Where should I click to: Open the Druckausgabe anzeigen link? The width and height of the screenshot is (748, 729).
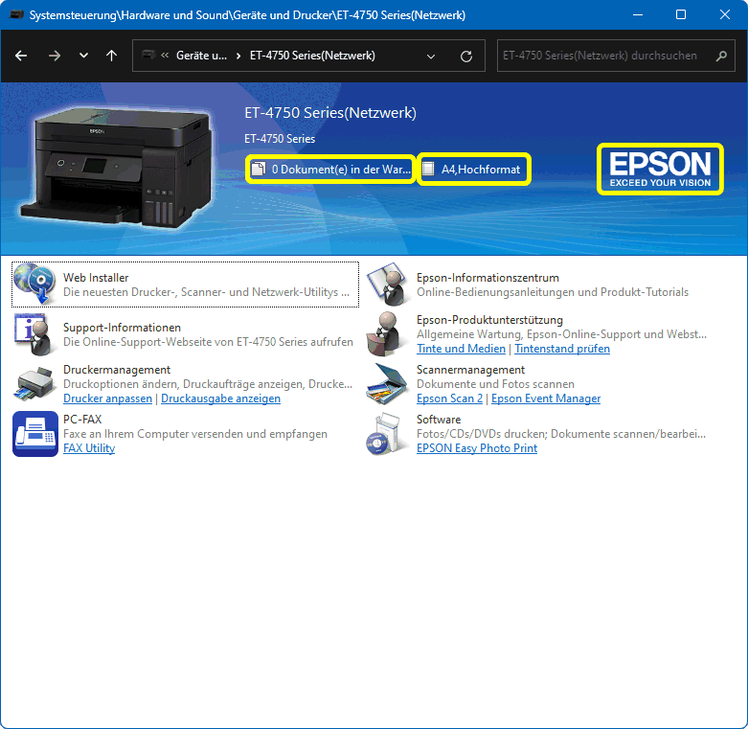pyautogui.click(x=220, y=399)
